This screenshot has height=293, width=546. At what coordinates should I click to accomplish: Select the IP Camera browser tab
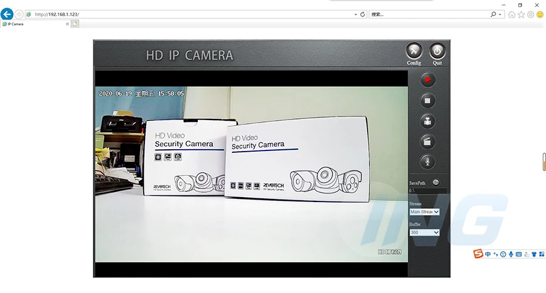35,24
